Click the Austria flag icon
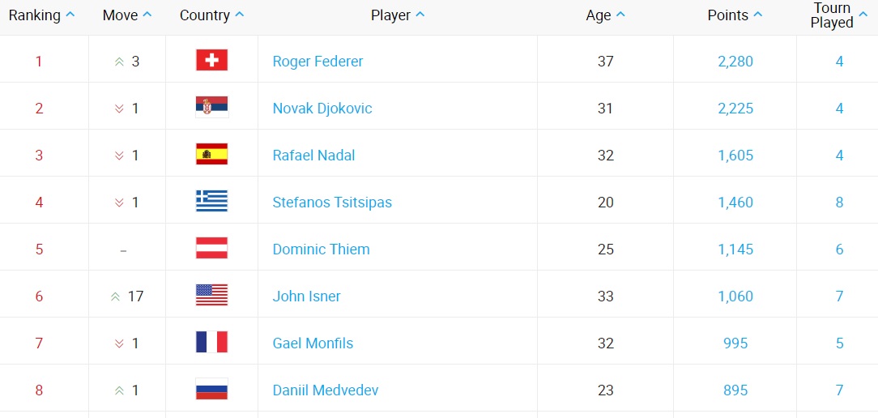This screenshot has height=418, width=878. tap(211, 249)
